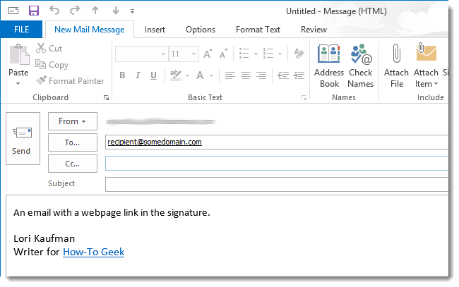The width and height of the screenshot is (459, 287).
Task: Activate the Format Painter
Action: [70, 80]
